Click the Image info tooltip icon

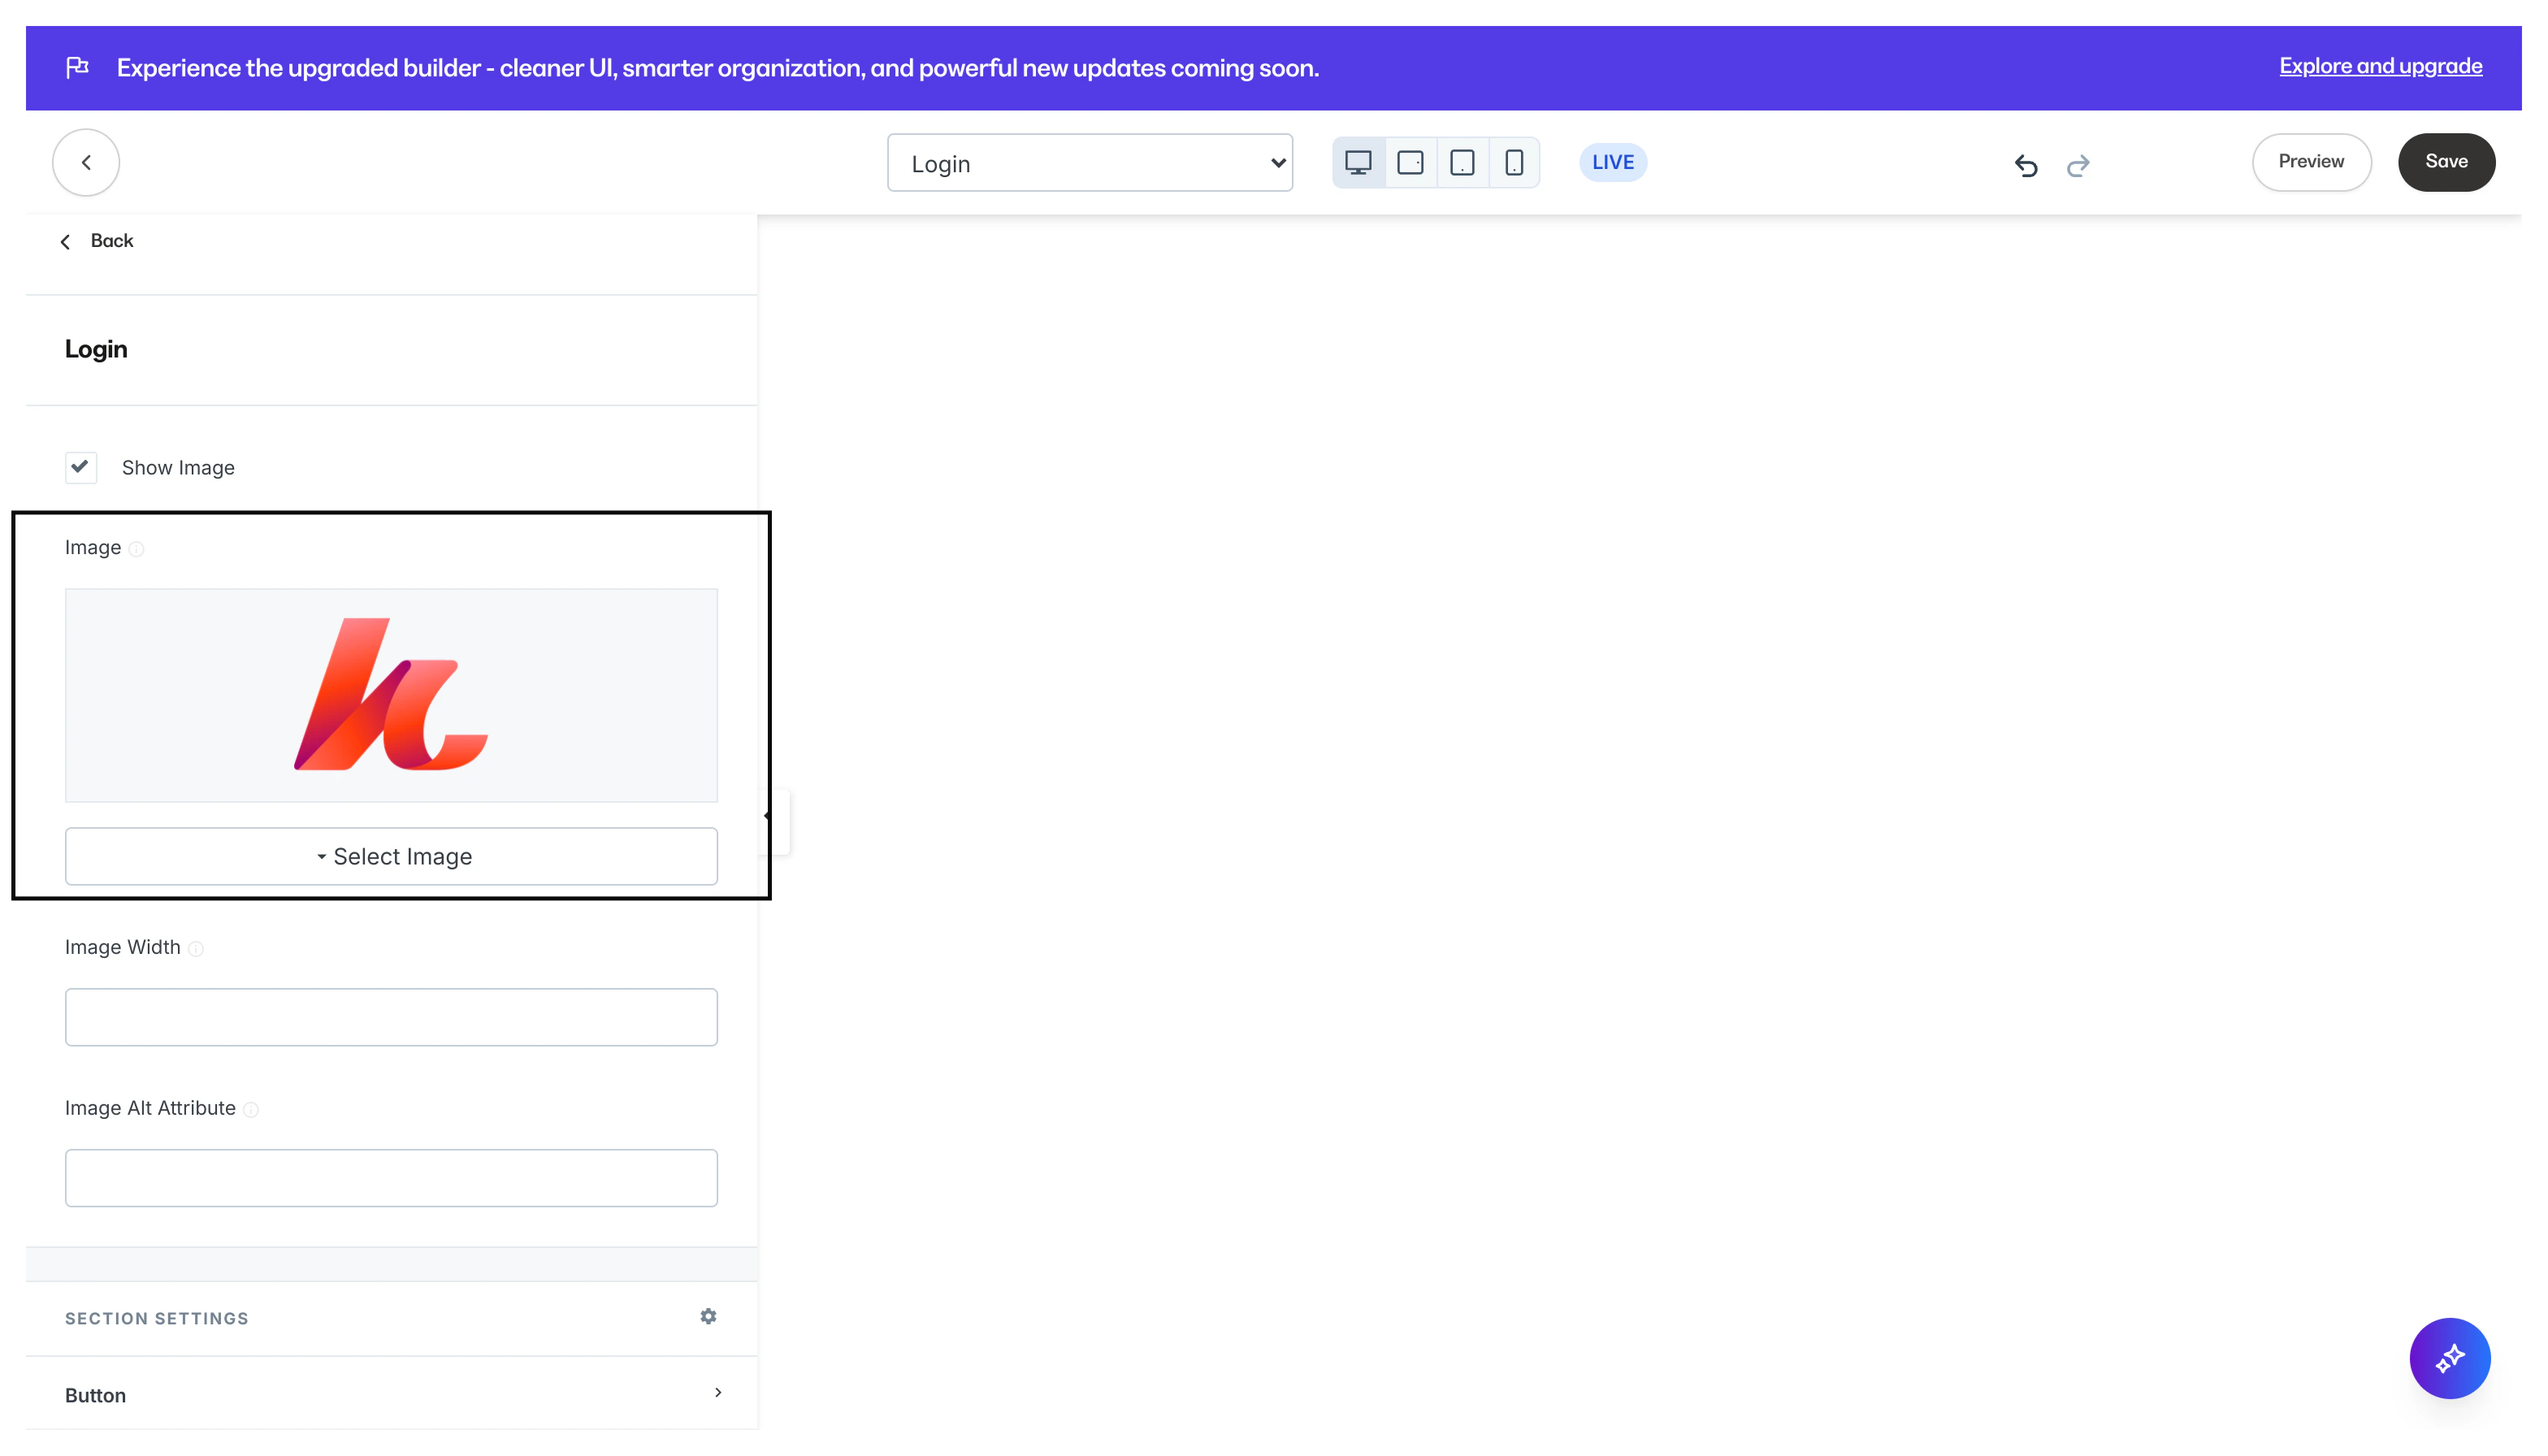click(x=137, y=549)
